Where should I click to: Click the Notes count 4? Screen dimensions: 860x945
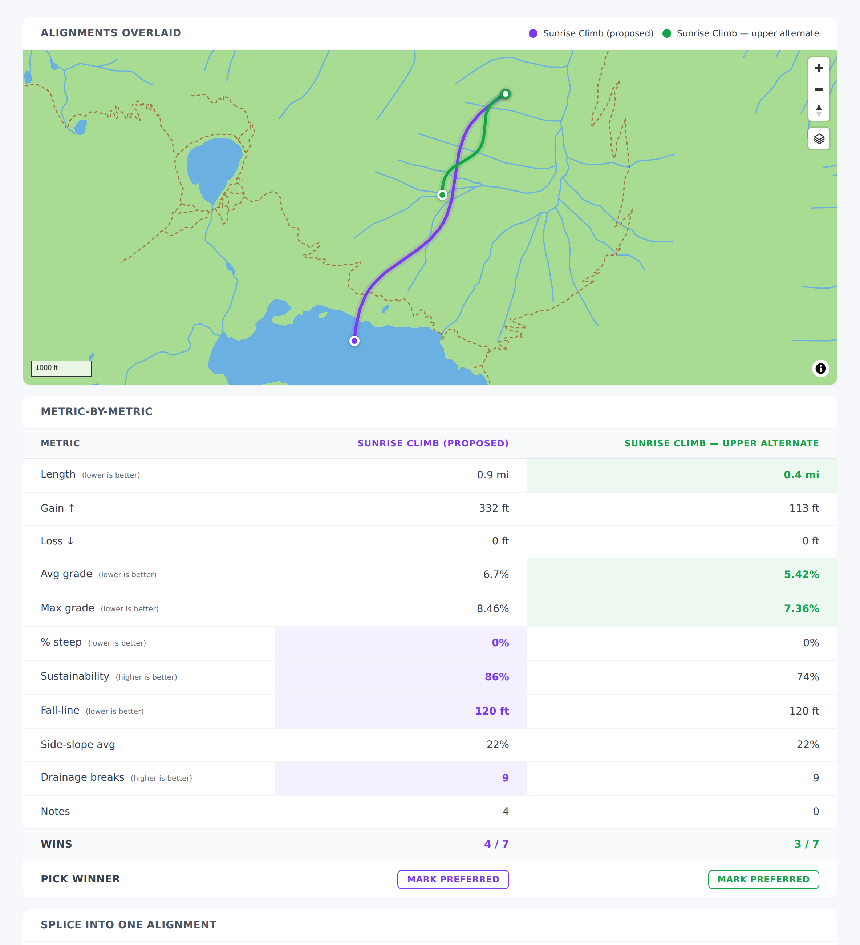[x=506, y=811]
